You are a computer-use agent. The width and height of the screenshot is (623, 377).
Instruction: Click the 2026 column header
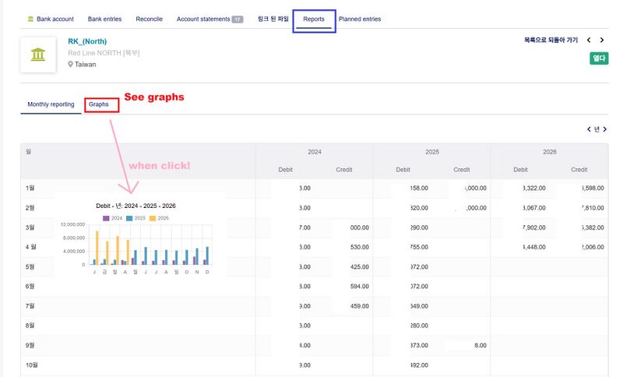point(550,152)
